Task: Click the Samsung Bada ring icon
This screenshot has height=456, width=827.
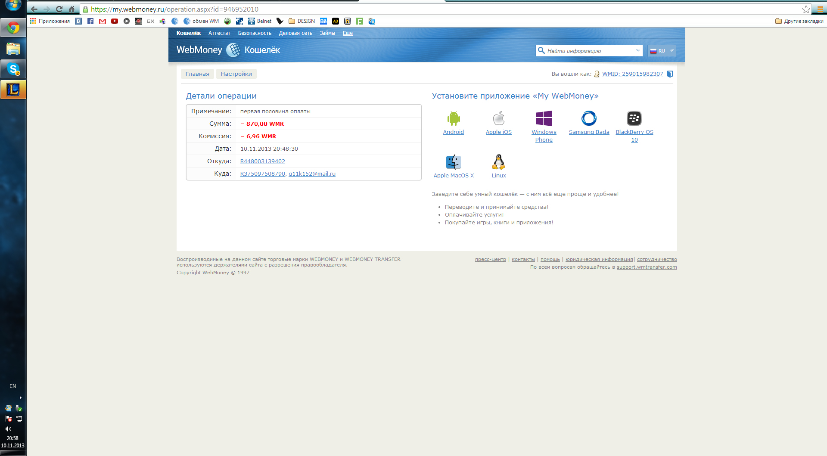Action: (x=589, y=118)
